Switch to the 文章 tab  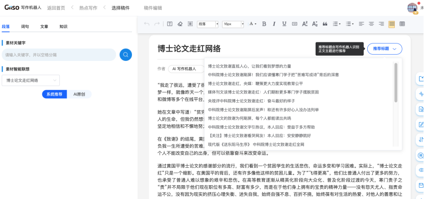(x=44, y=27)
